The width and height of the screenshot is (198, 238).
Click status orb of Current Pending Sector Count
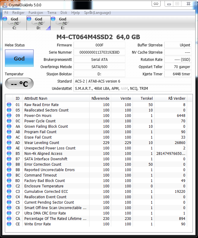tap(9, 202)
